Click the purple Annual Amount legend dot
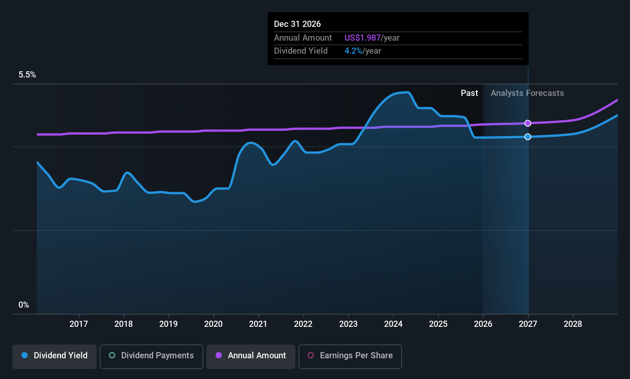Viewport: 630px width, 379px height. pos(219,355)
